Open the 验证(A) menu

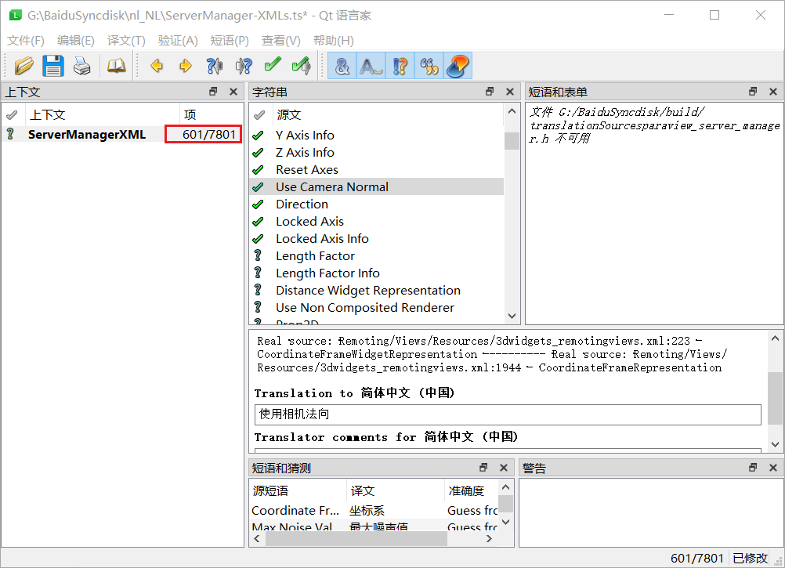178,41
